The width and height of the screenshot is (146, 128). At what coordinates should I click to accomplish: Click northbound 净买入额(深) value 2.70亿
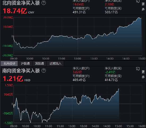pos(109,4)
